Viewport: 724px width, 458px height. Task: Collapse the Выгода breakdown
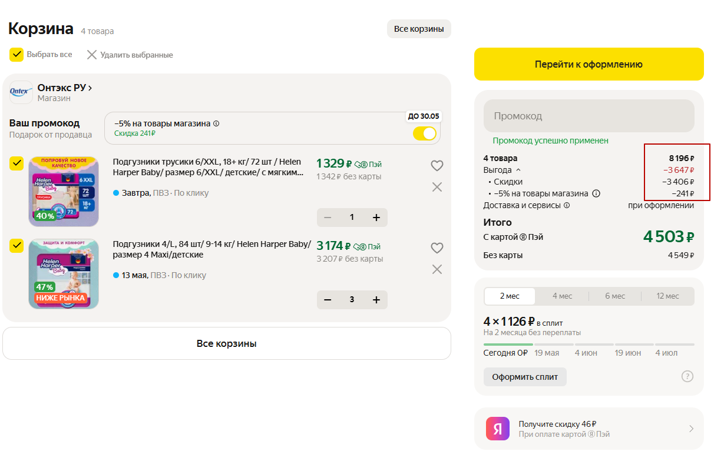click(x=518, y=170)
